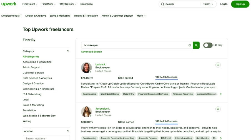This screenshot has height=140, width=251.
Task: Click the Accounts Payable skill tag
Action: coord(148,138)
